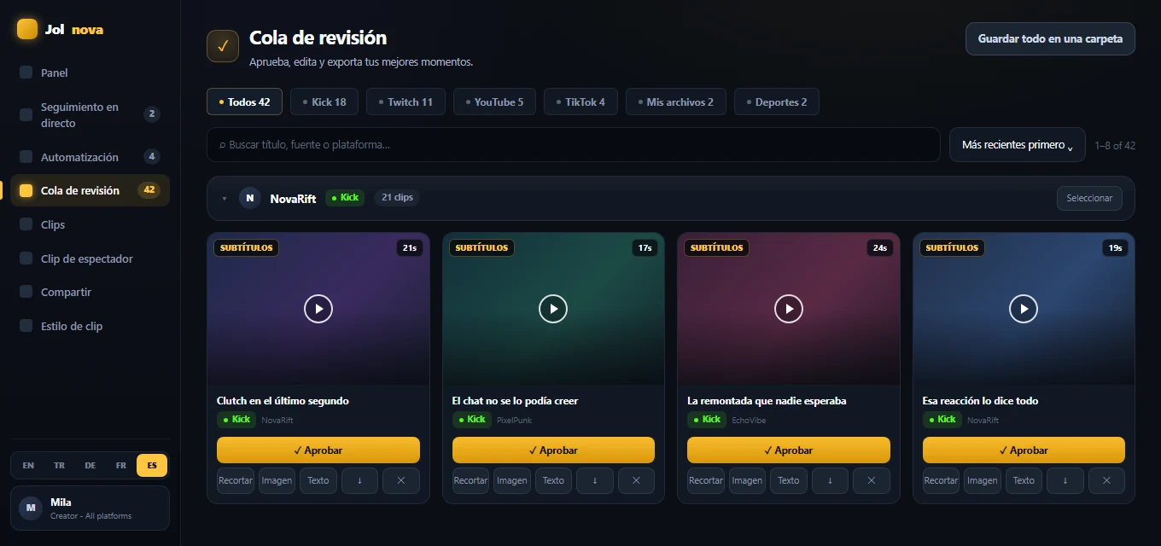The image size is (1161, 546).
Task: Switch language to FR
Action: pos(121,466)
